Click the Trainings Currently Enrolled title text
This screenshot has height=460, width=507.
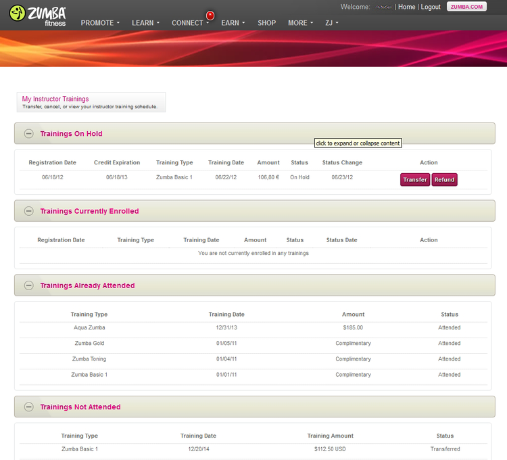click(89, 211)
